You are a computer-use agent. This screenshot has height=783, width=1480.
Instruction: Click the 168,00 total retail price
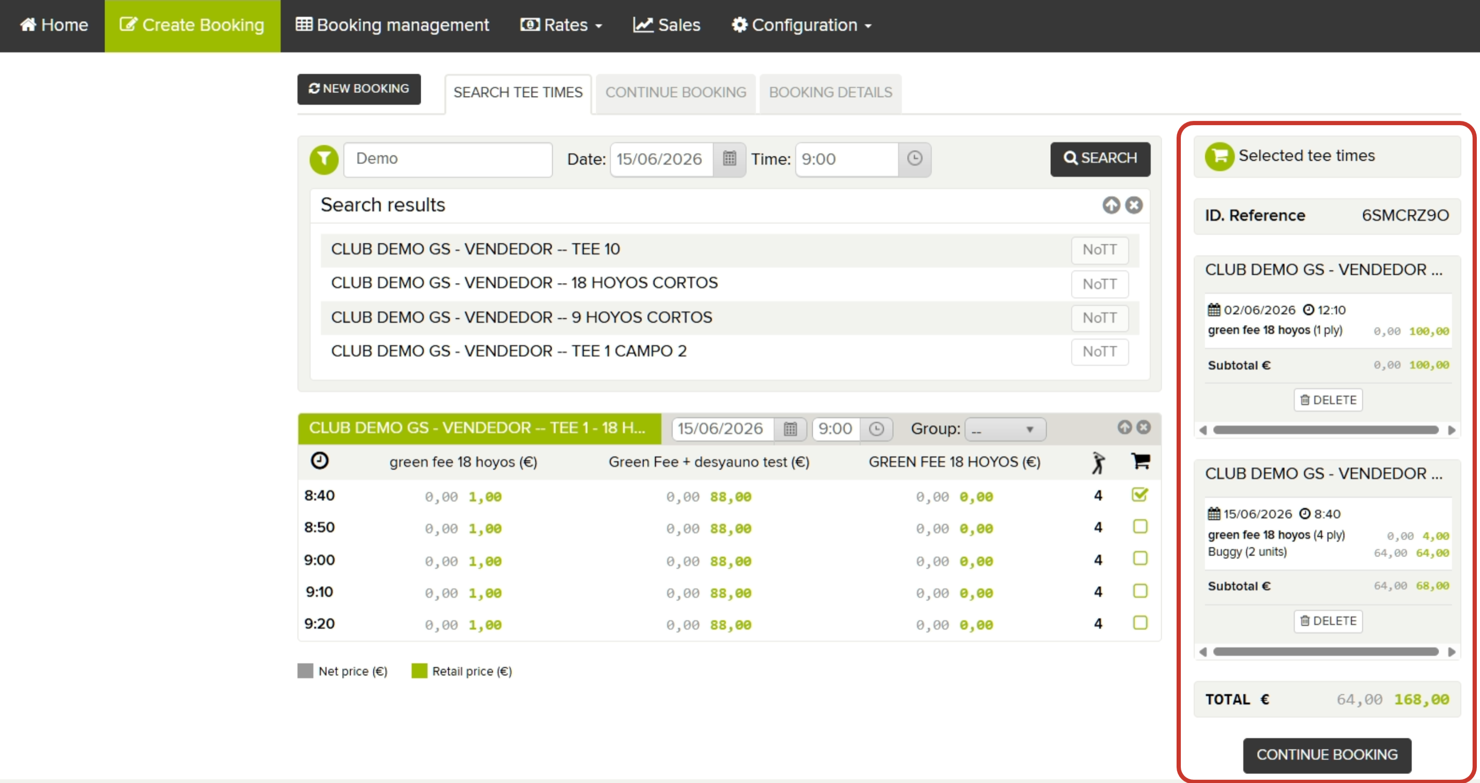pyautogui.click(x=1422, y=699)
